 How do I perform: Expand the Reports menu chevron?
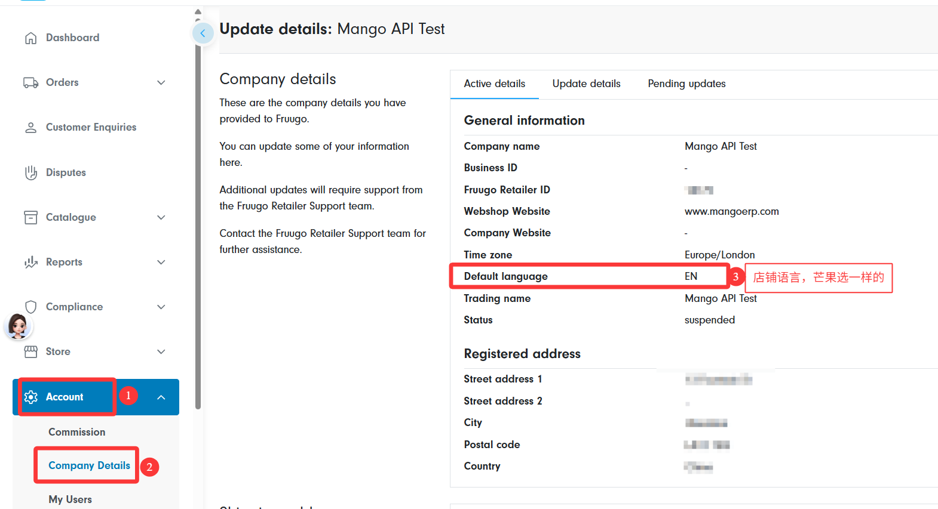(x=161, y=262)
